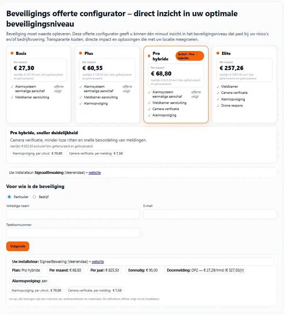Click the orange dot beside Plus

point(81,53)
